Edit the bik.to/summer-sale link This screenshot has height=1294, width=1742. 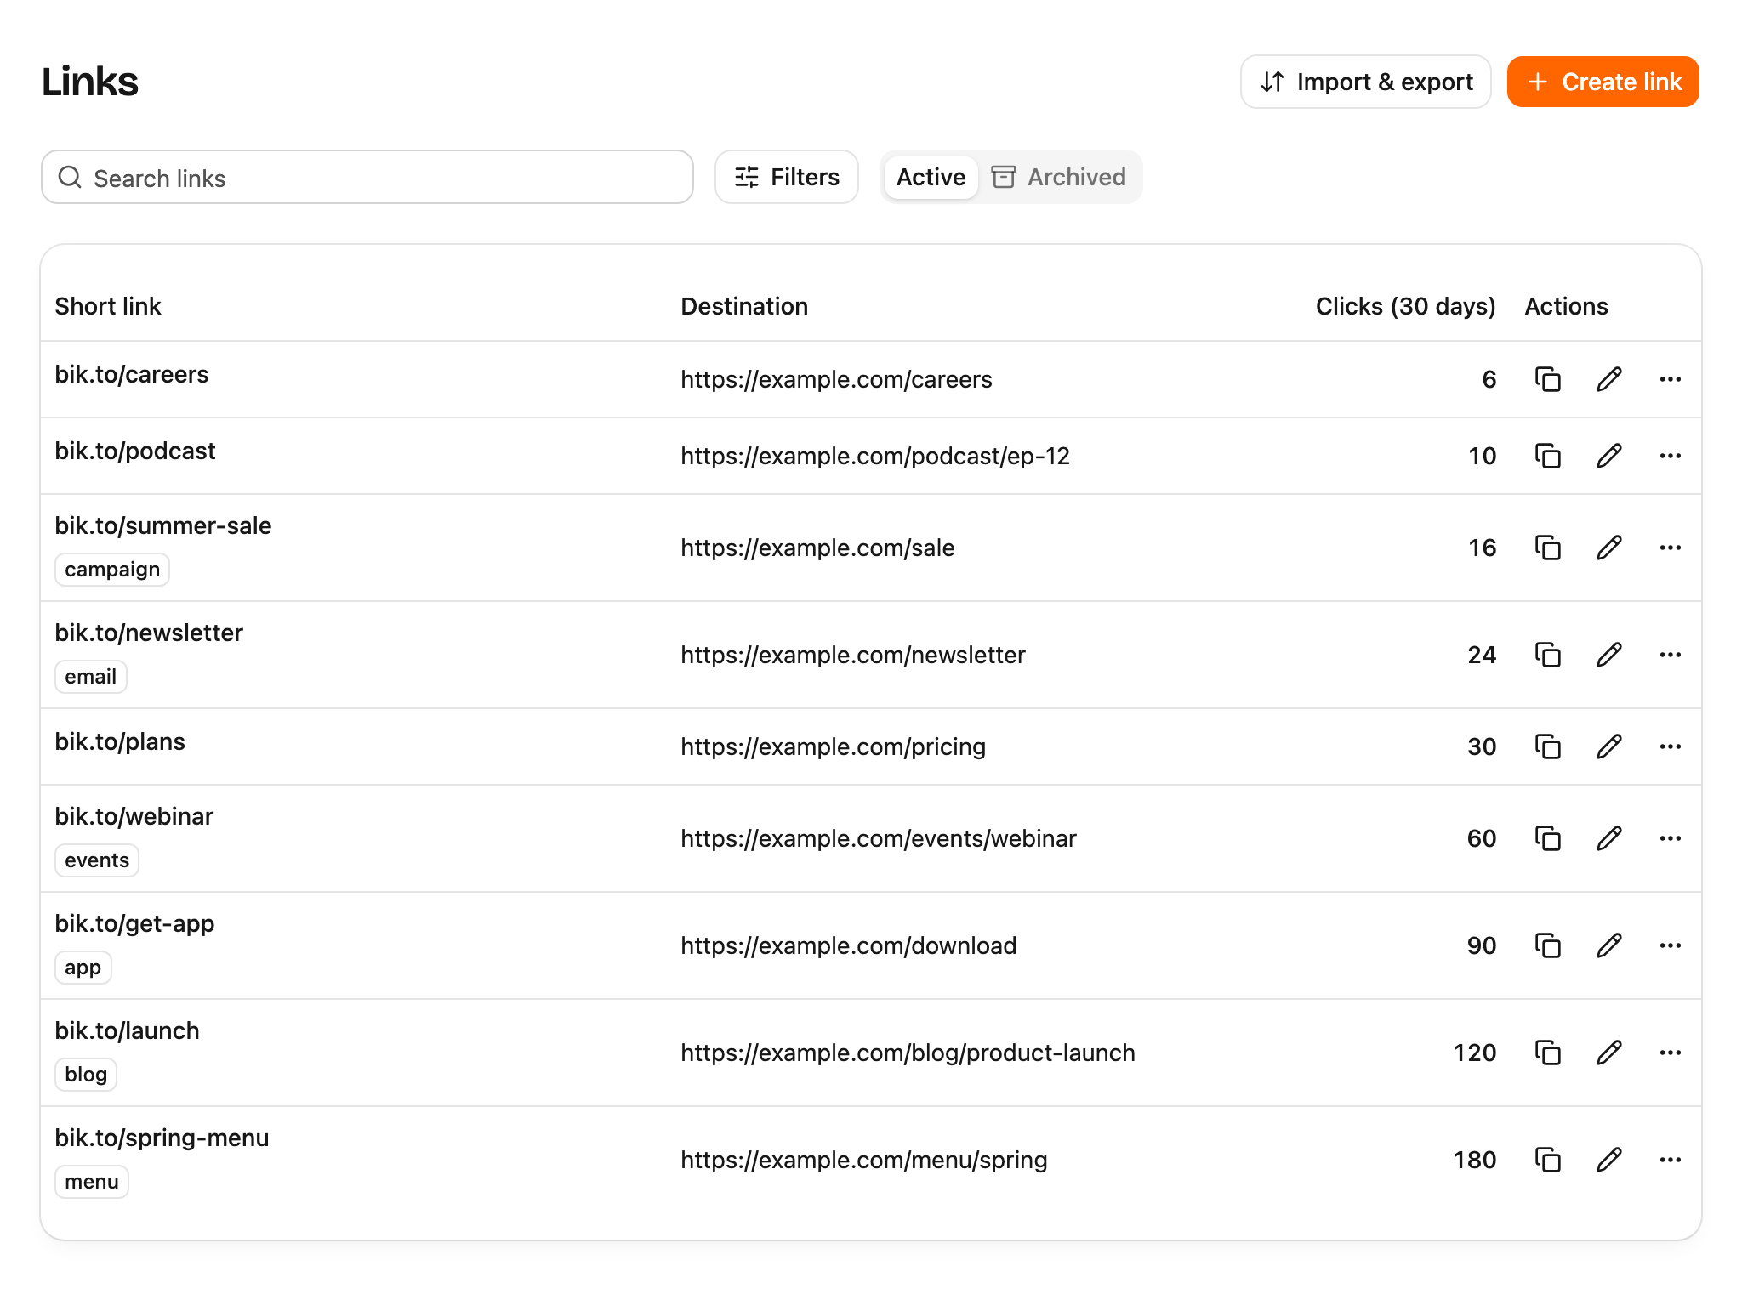pyautogui.click(x=1608, y=548)
